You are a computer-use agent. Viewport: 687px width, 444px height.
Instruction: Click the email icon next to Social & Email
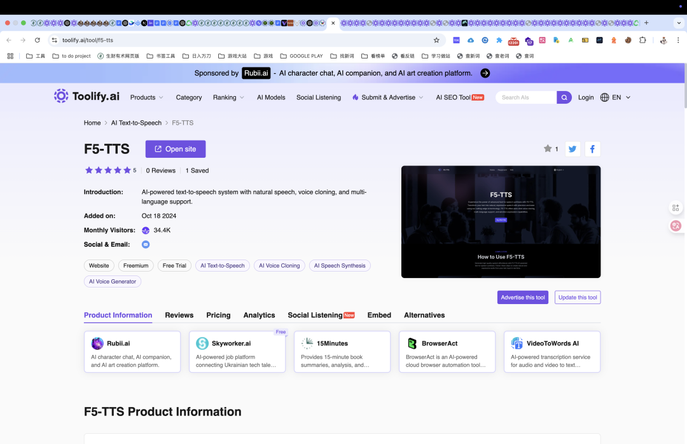tap(146, 244)
